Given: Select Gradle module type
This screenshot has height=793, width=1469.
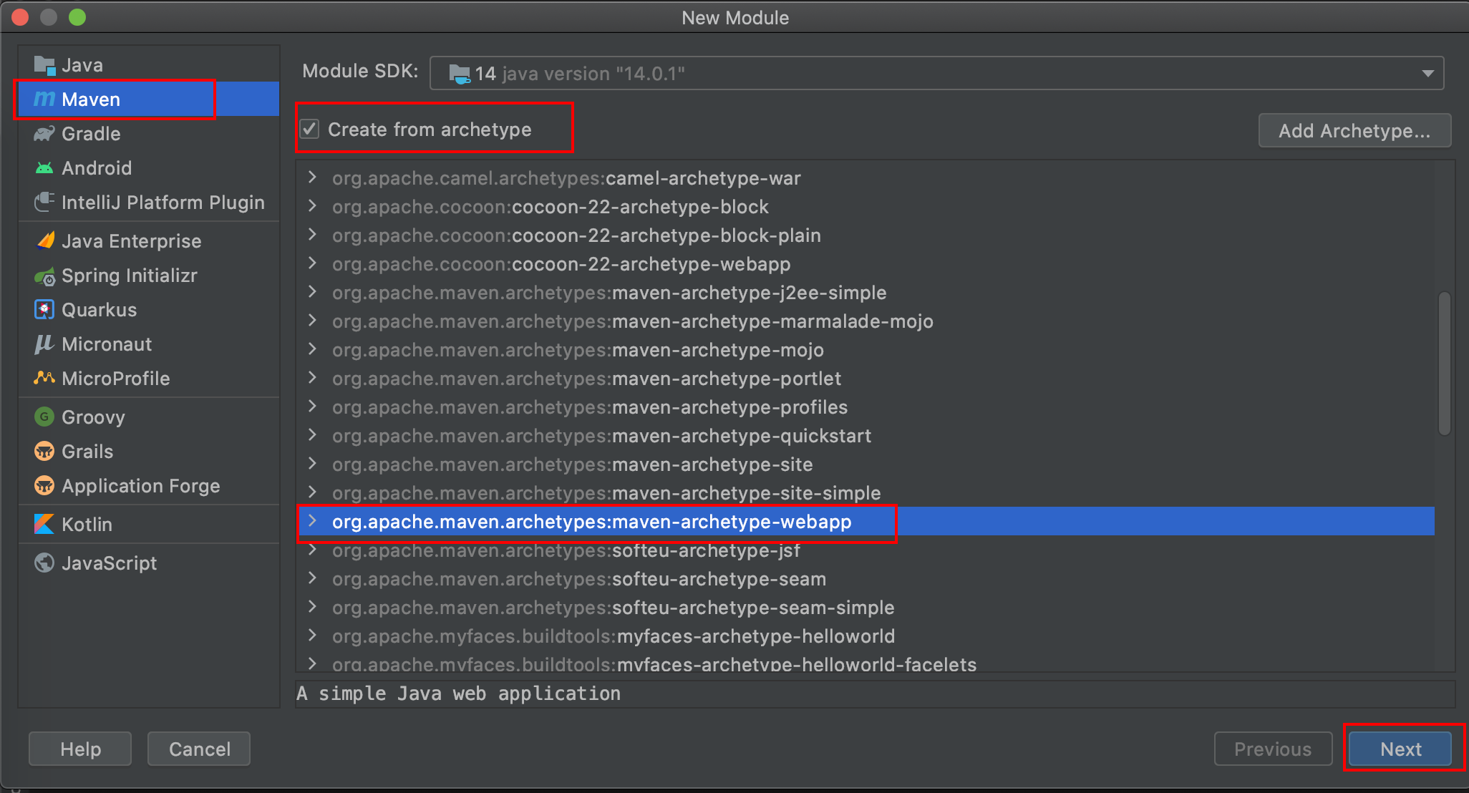Looking at the screenshot, I should point(149,134).
